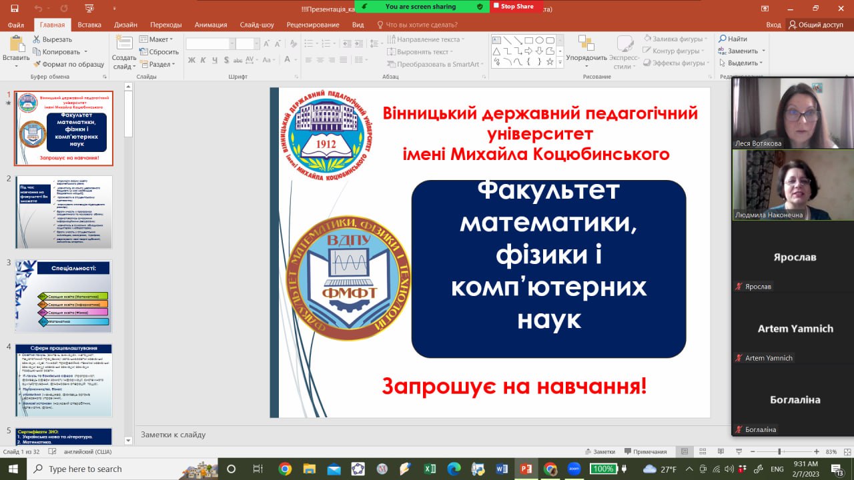Zoom out with the minus icon in the status bar
The width and height of the screenshot is (854, 480).
753,451
